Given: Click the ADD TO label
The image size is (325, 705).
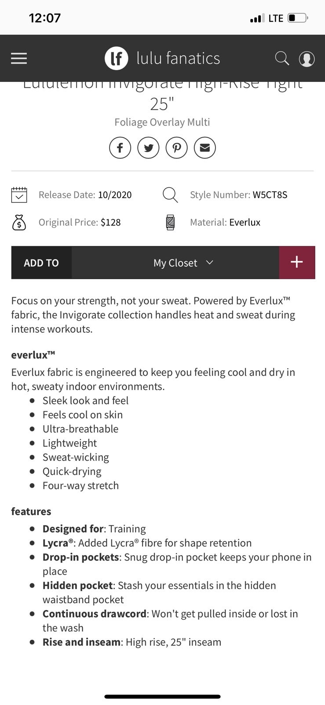Looking at the screenshot, I should coord(41,263).
